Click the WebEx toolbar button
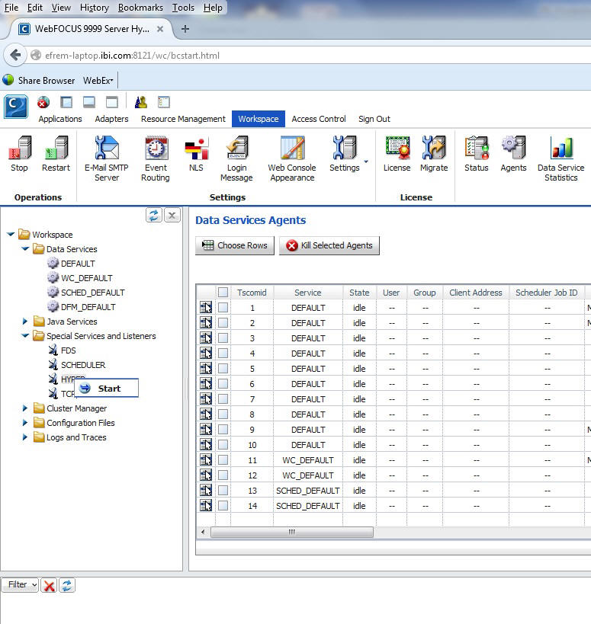591x624 pixels. tap(98, 81)
